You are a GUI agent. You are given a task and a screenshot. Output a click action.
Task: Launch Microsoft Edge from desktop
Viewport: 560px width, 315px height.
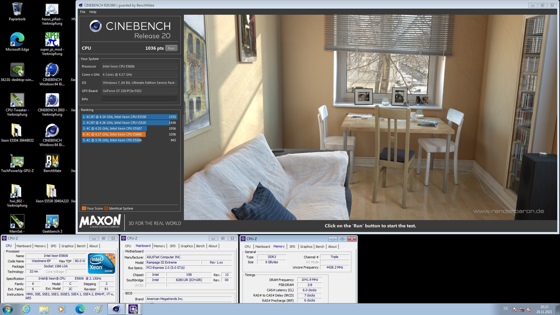[17, 42]
